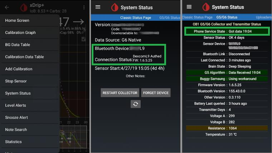Tap Voltage B 282 row

pos(227,122)
